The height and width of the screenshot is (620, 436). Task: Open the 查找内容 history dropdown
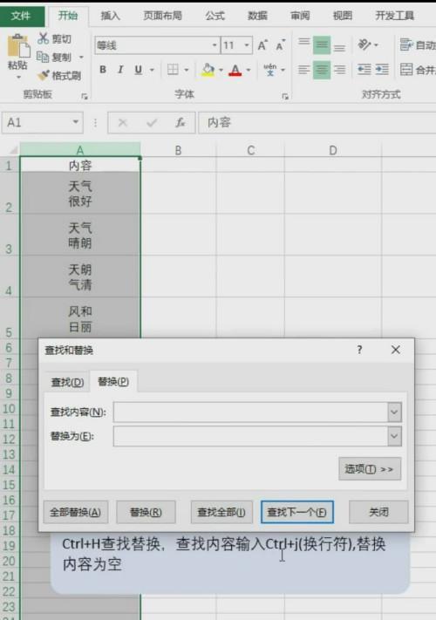394,412
